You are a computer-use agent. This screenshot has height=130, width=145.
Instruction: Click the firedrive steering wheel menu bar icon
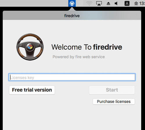(x=72, y=3)
